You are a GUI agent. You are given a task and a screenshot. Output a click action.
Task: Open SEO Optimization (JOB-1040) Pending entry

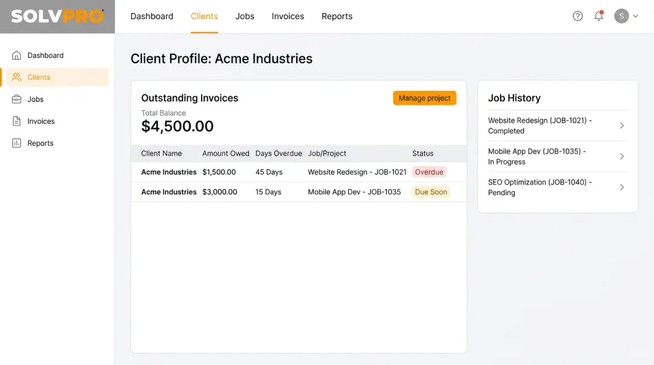(557, 187)
